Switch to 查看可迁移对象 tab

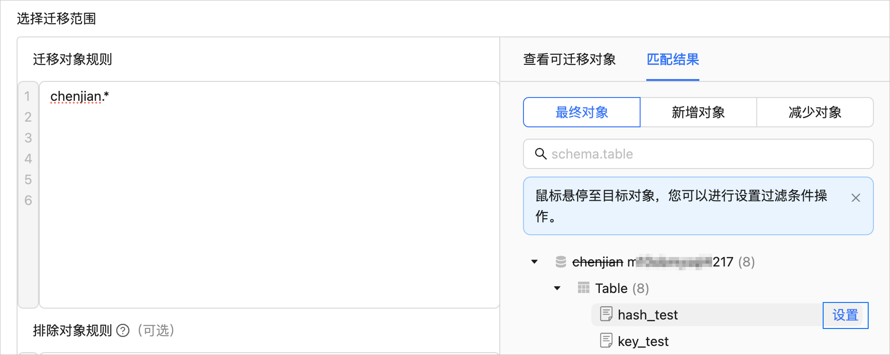tap(569, 59)
